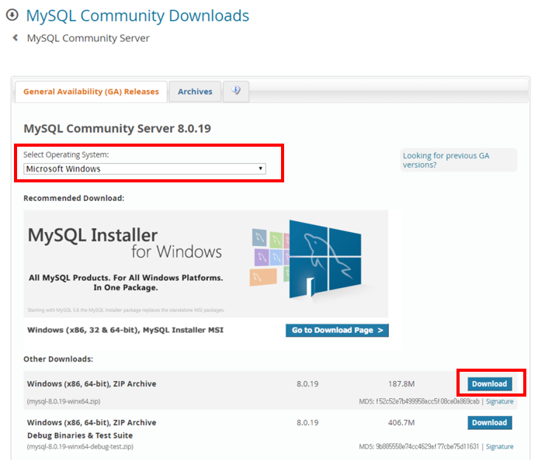This screenshot has height=468, width=538.
Task: Open the information icon tab
Action: point(236,92)
